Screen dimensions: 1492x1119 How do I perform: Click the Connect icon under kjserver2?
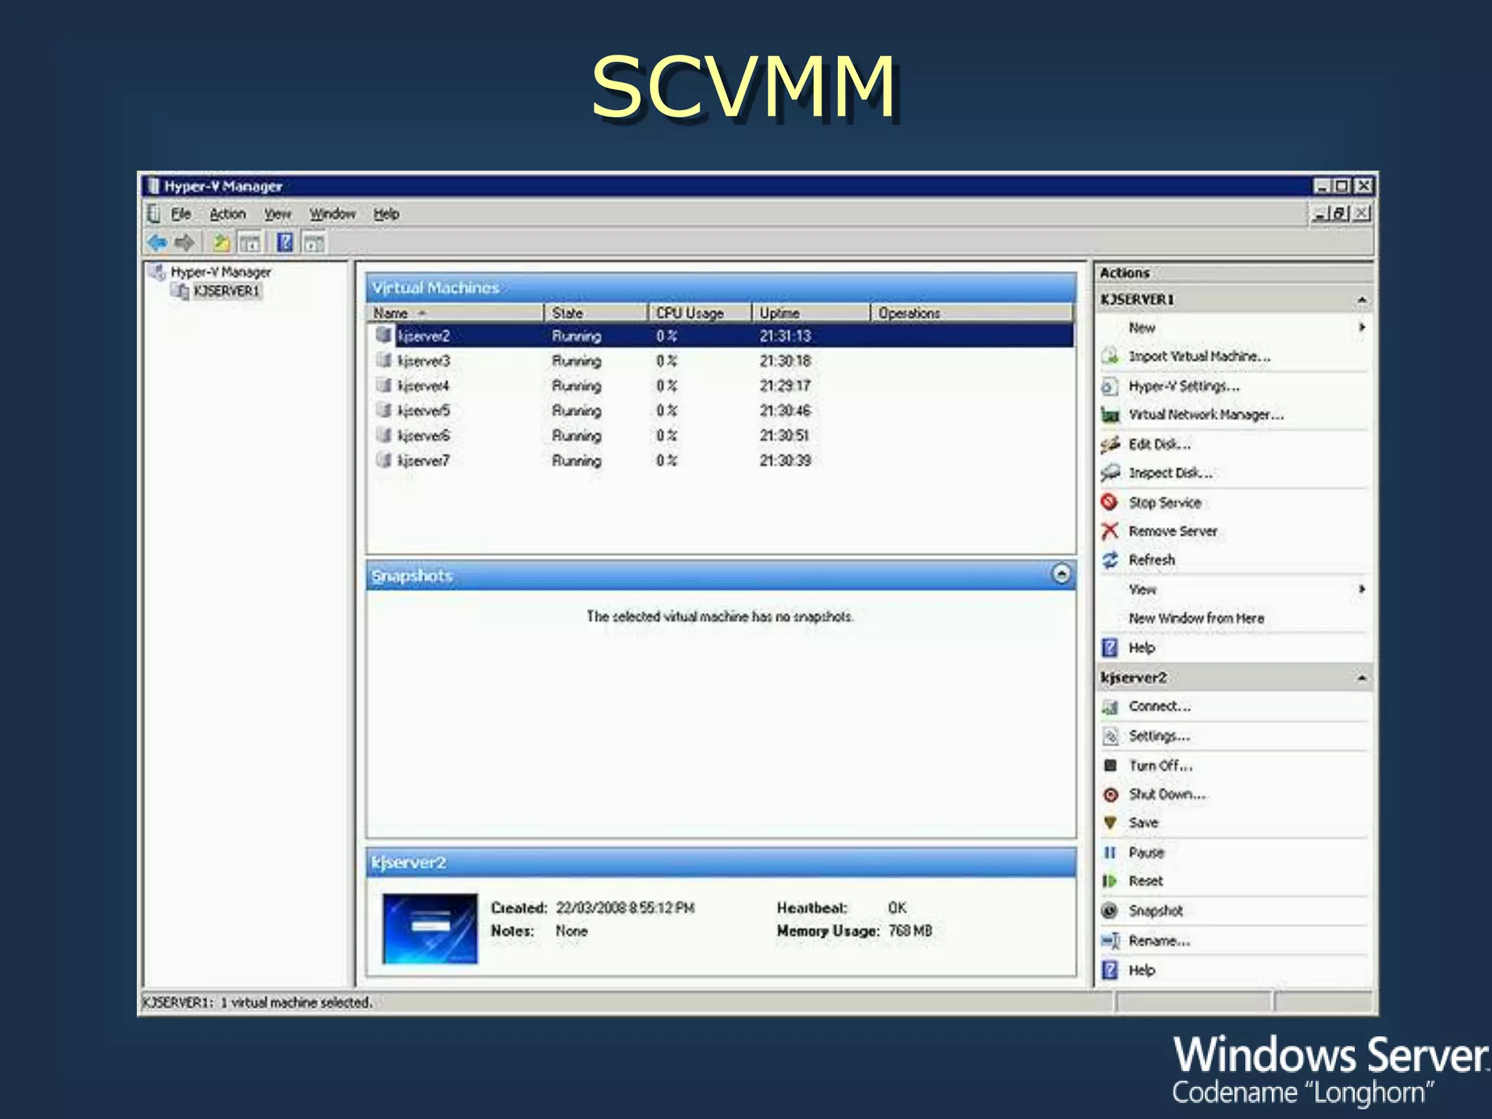coord(1110,707)
